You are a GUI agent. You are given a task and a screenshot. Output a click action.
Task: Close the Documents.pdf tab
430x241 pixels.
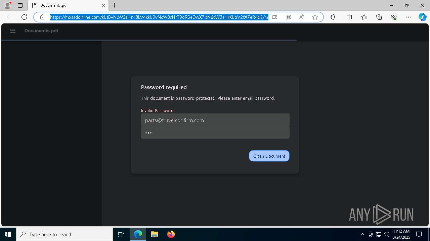103,5
